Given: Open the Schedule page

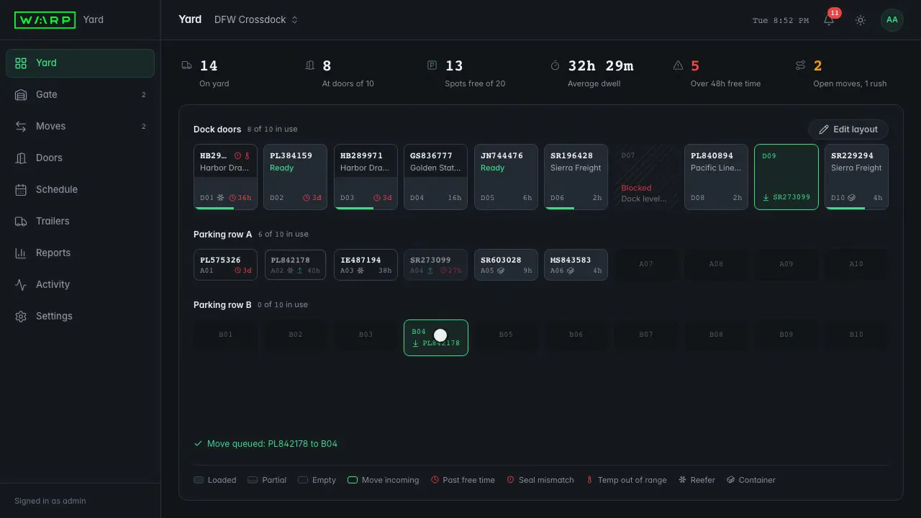Looking at the screenshot, I should (x=80, y=189).
